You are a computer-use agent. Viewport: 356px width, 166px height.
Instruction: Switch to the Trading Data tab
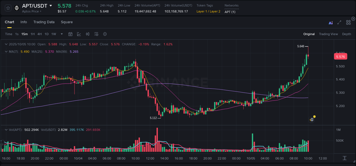click(44, 22)
